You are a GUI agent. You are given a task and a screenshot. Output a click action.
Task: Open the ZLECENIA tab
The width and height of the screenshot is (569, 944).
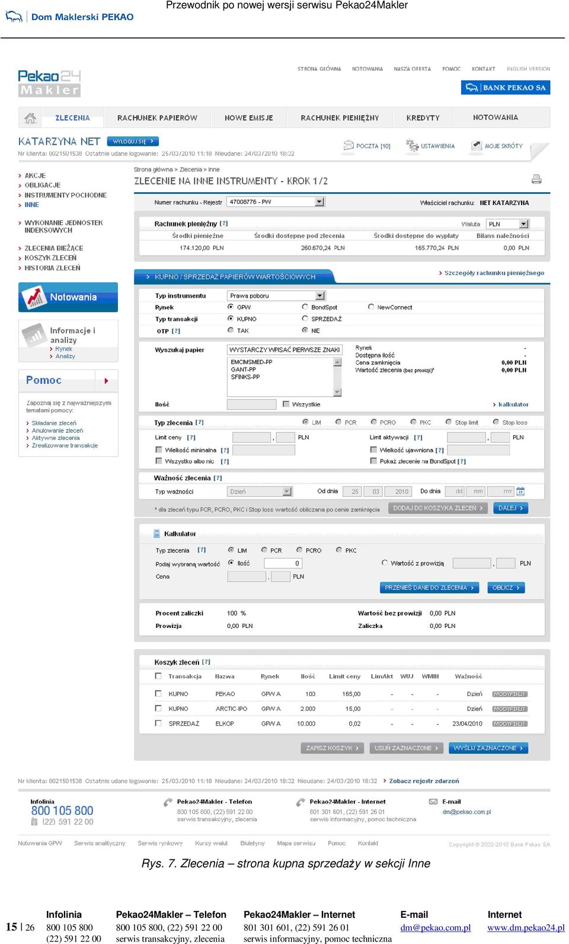(x=72, y=118)
